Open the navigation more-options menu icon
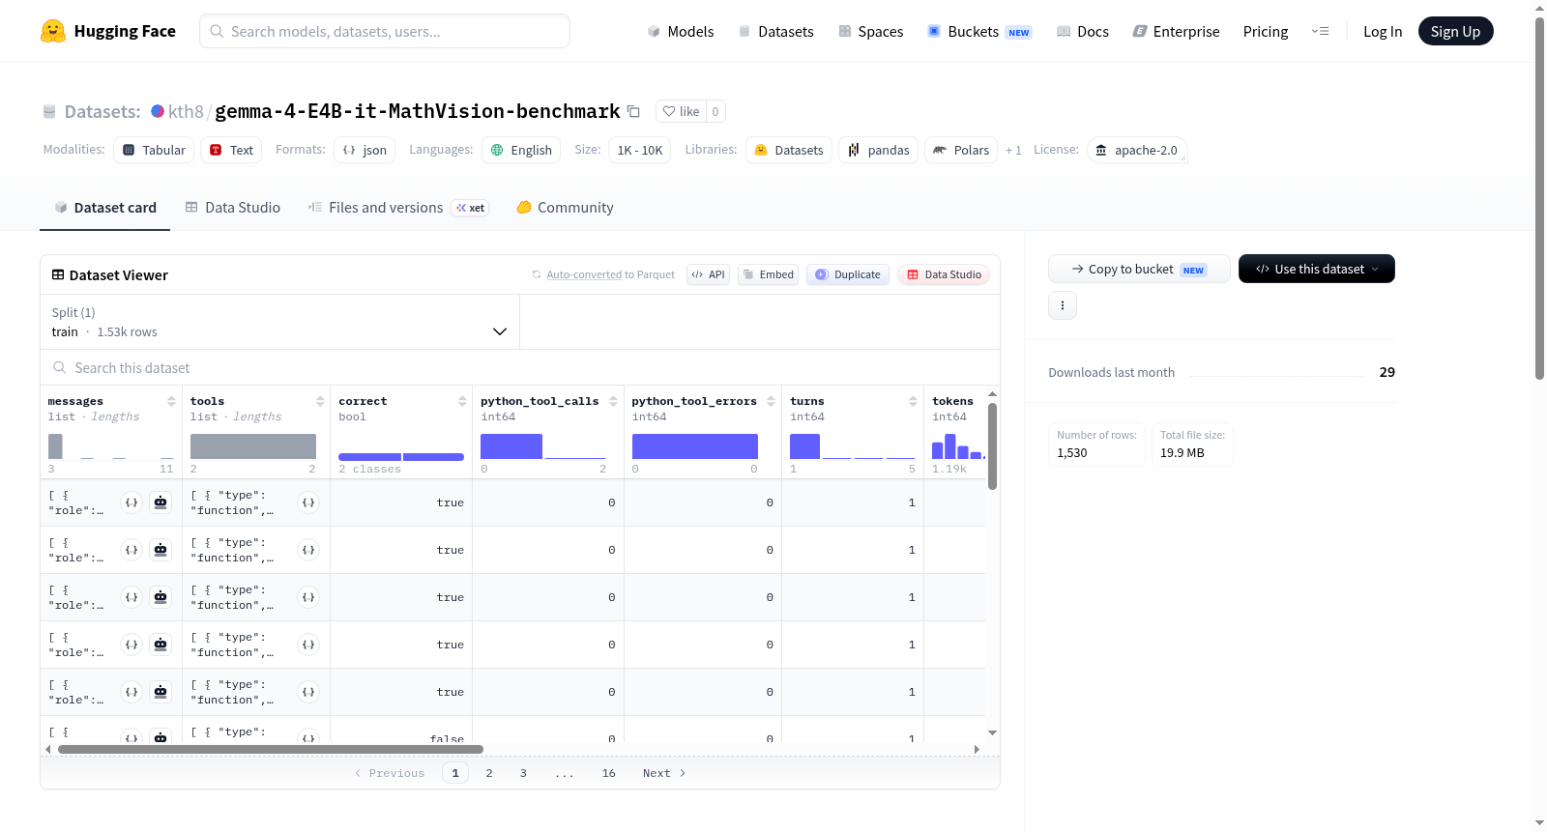This screenshot has width=1547, height=832. (1320, 31)
